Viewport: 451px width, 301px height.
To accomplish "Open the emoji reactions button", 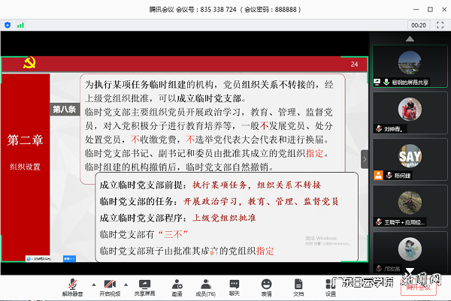I will (267, 284).
